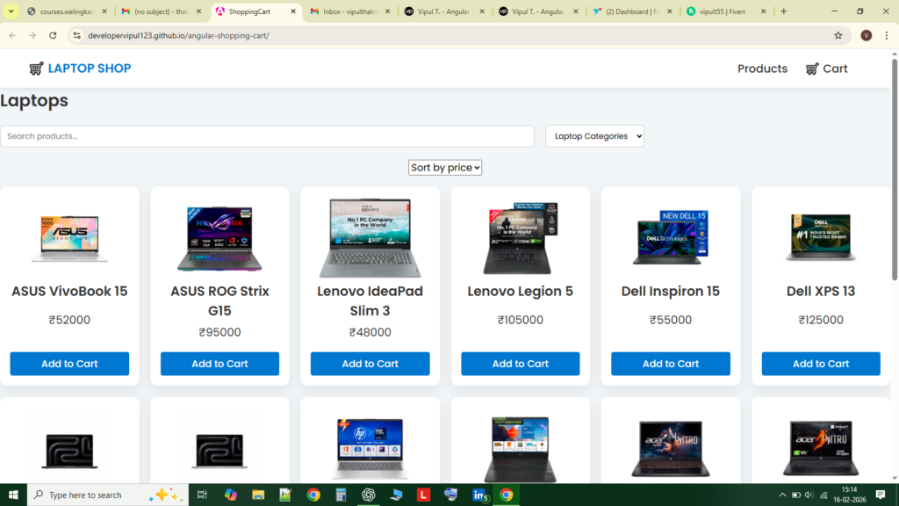Show hidden system tray icons

pos(782,495)
